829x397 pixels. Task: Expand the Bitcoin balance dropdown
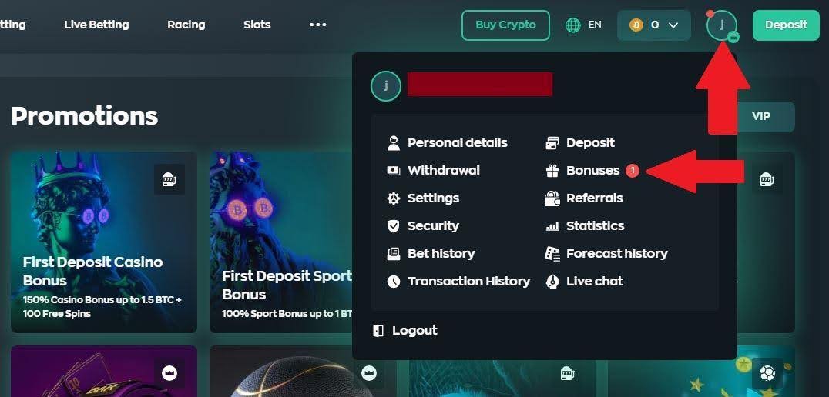654,25
